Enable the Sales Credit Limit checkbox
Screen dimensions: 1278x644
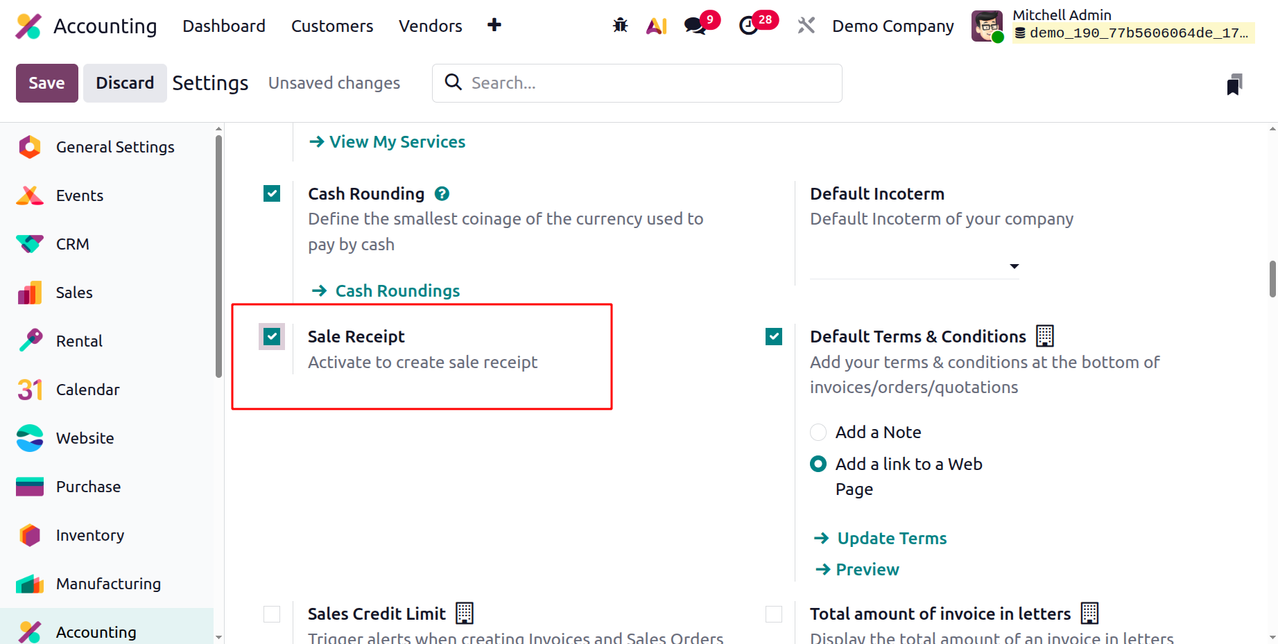(x=272, y=614)
